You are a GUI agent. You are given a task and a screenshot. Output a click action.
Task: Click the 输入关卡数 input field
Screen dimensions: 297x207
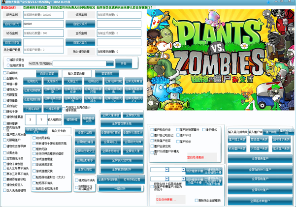[x=59, y=131]
